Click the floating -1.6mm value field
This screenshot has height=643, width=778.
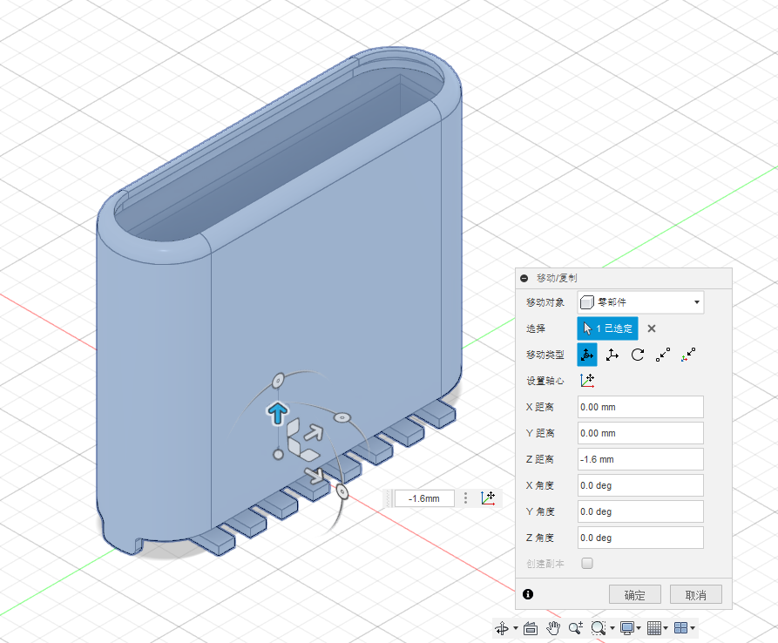point(424,498)
